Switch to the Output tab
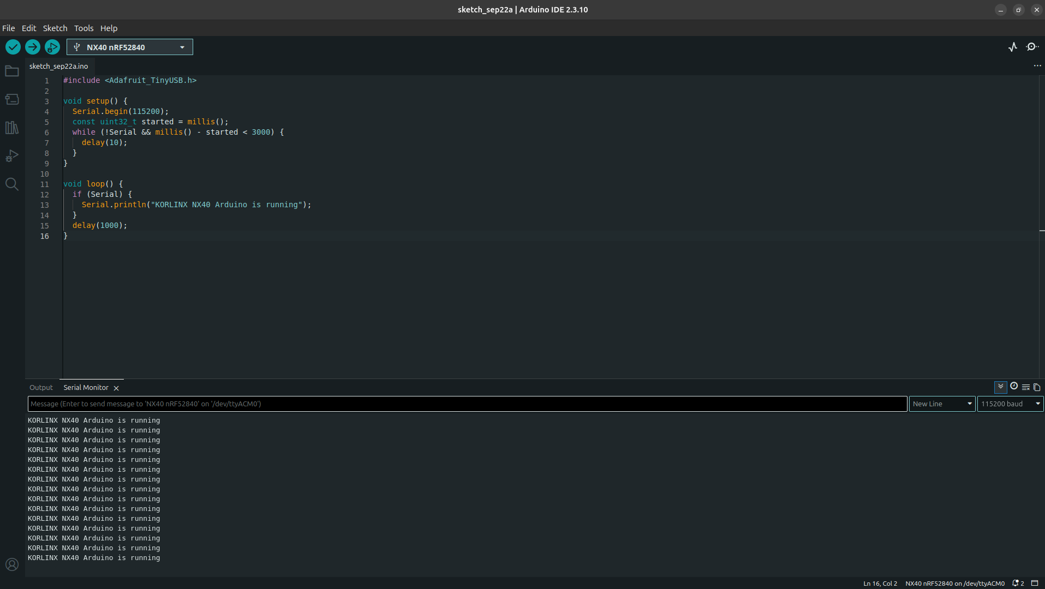 point(41,387)
